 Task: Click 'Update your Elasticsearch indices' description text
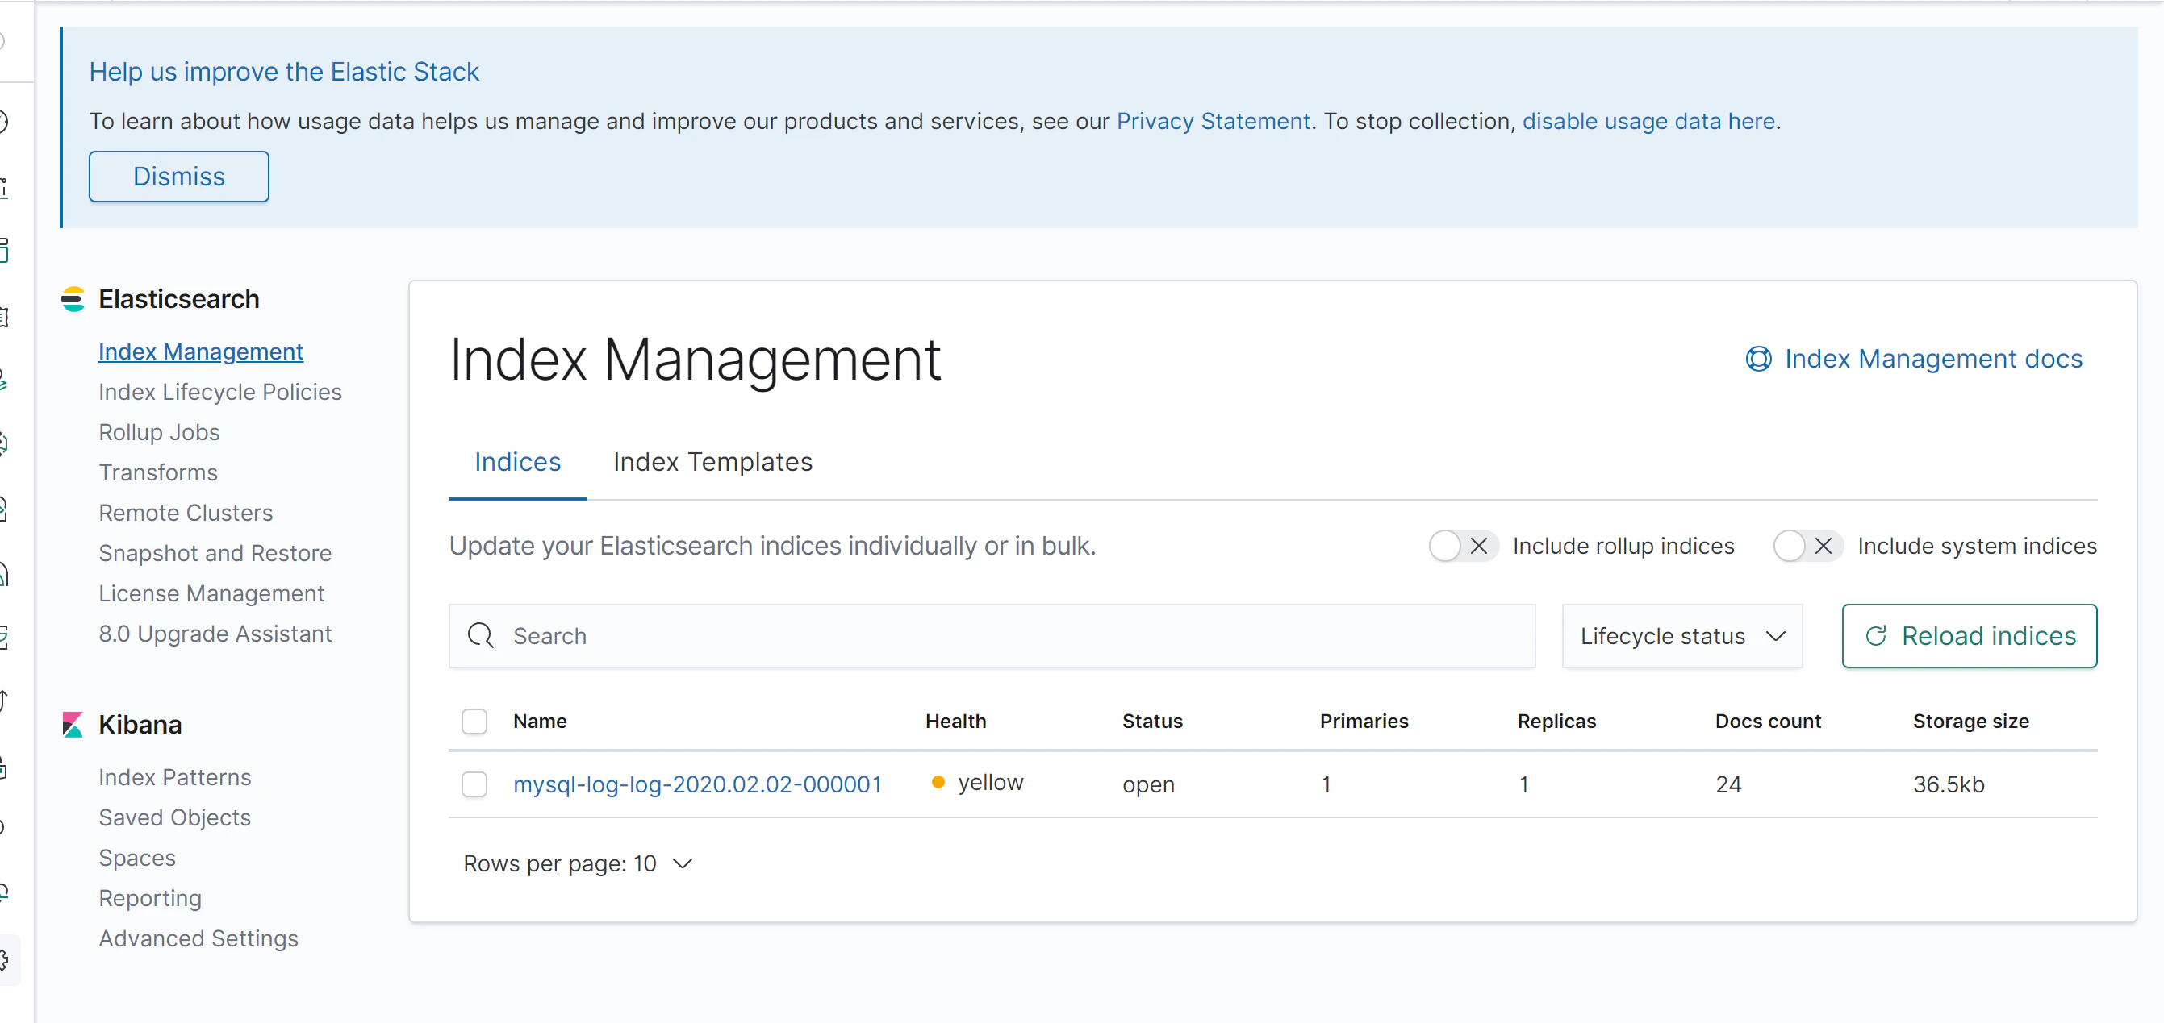pyautogui.click(x=772, y=547)
